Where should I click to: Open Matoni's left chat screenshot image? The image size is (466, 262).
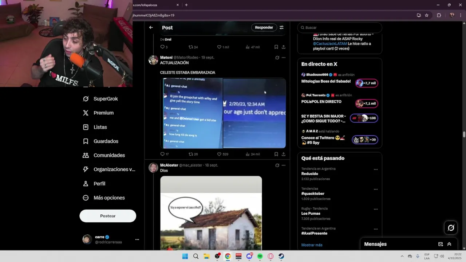tap(192, 113)
